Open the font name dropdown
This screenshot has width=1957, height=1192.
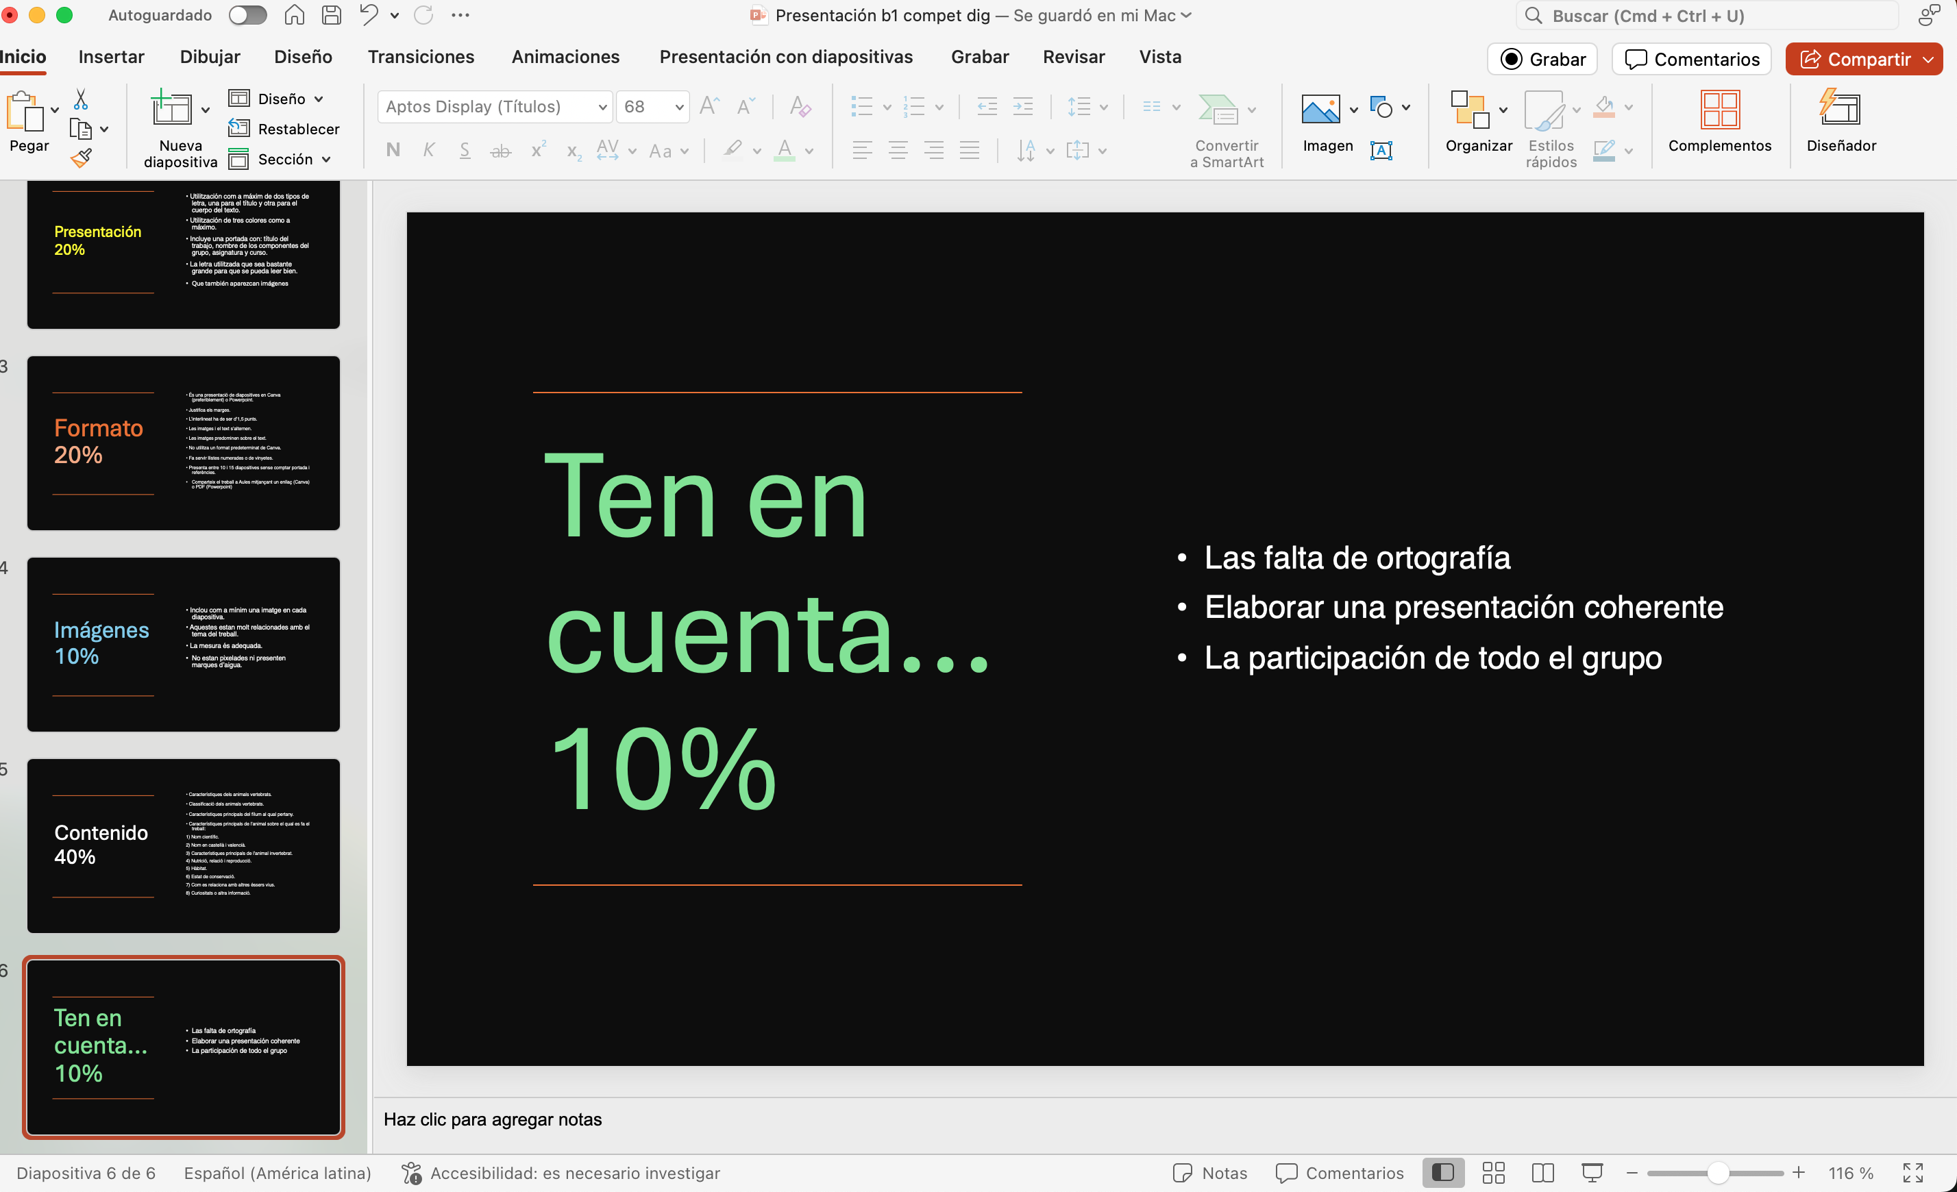click(x=603, y=106)
